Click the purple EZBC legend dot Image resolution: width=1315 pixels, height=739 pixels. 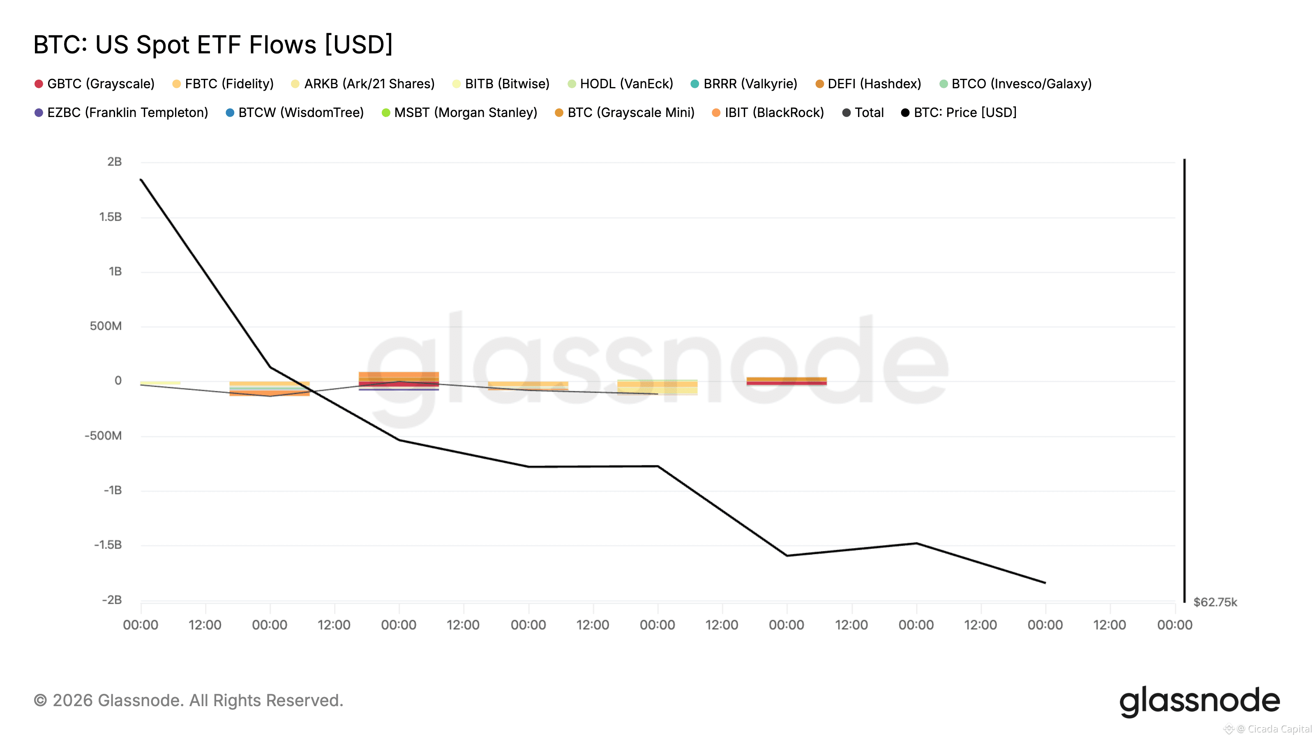coord(39,113)
